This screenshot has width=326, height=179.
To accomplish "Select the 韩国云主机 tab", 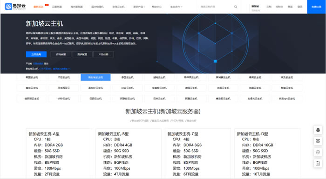I will click(x=32, y=78).
